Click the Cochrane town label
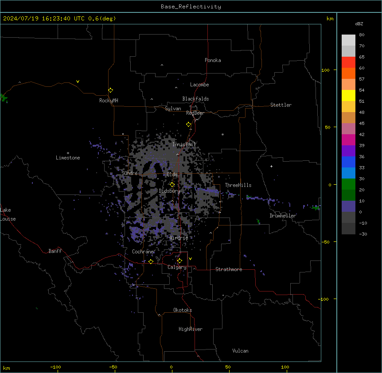The width and height of the screenshot is (382, 373). point(143,252)
